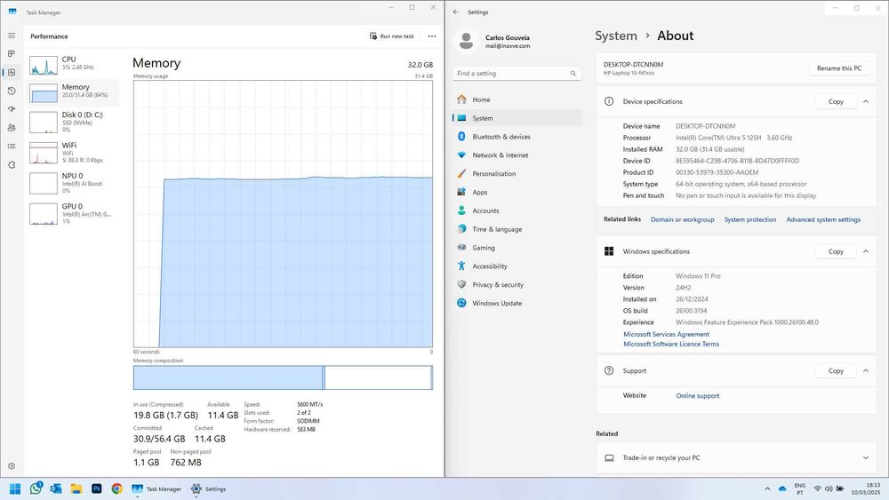Open Startup apps page icon
This screenshot has height=500, width=889.
(x=12, y=109)
